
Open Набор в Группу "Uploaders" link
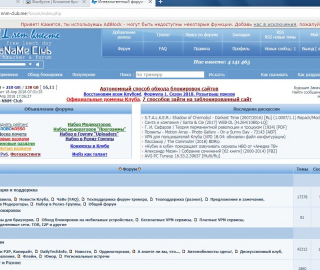[x=89, y=134]
